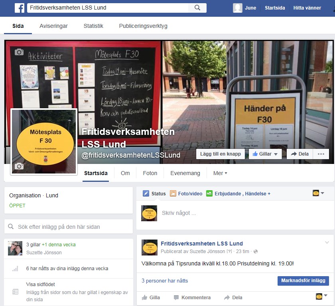Click the public globe icon on the post
335x306 pixels.
(x=256, y=251)
